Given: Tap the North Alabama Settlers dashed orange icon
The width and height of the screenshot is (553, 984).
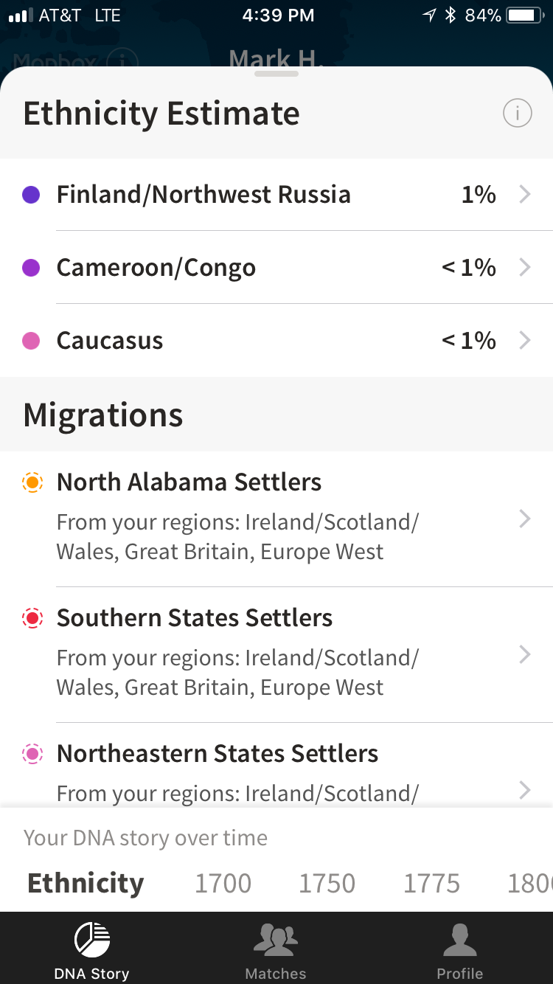Looking at the screenshot, I should [x=32, y=482].
